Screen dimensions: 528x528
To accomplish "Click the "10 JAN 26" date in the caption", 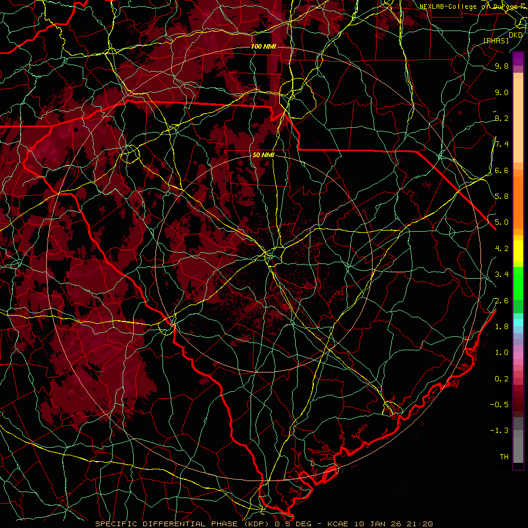I will click(x=377, y=524).
